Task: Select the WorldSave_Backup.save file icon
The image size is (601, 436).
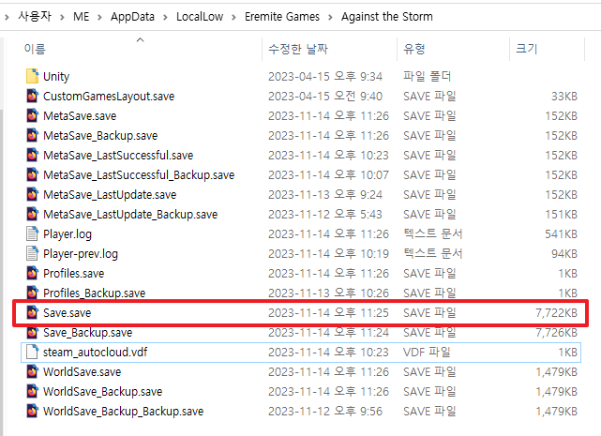Action: pyautogui.click(x=32, y=391)
